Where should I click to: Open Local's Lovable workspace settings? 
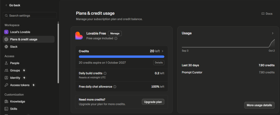[x=28, y=32]
